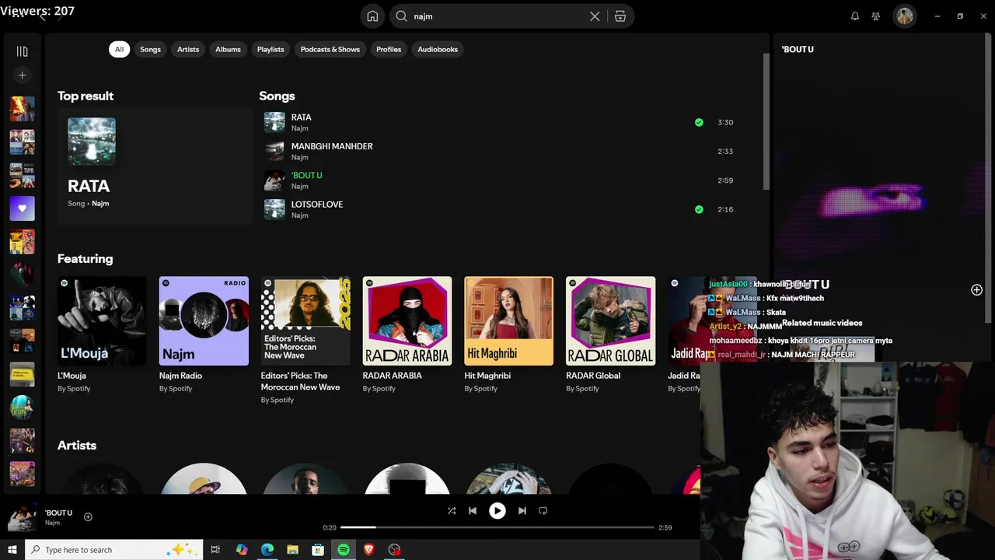Screen dimensions: 995x560
Task: Open Microsoft Store from taskbar
Action: [318, 550]
